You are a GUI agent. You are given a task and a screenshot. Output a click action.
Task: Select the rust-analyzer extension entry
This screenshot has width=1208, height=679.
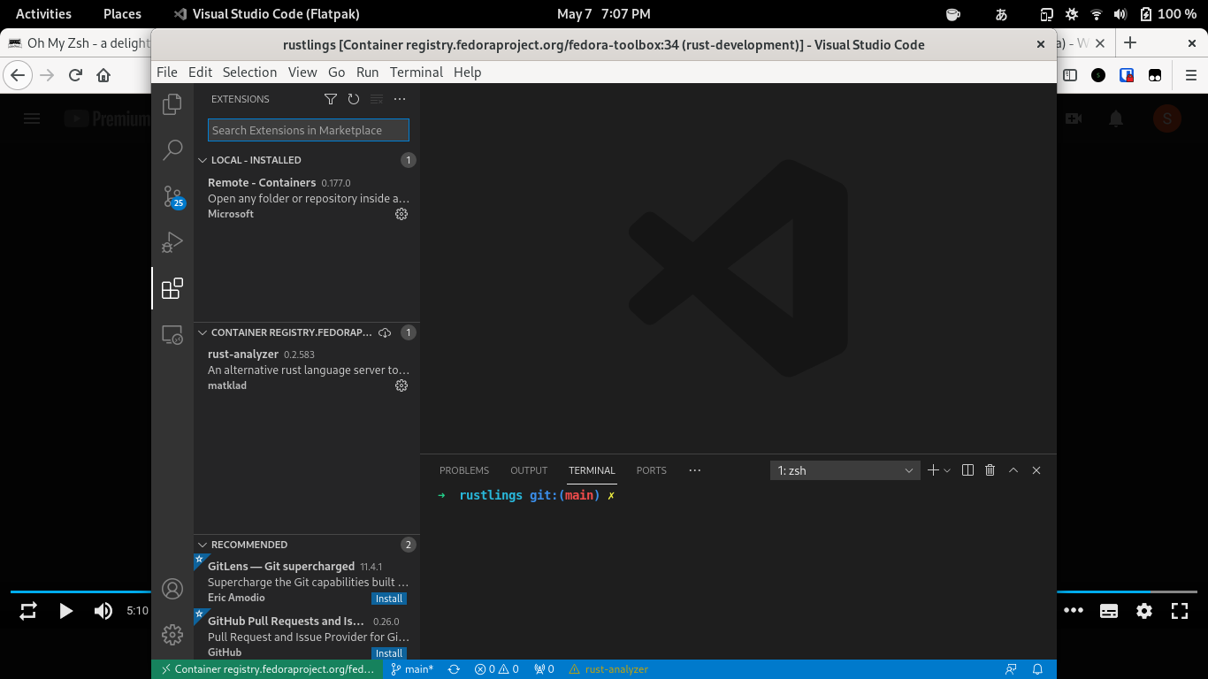click(307, 370)
